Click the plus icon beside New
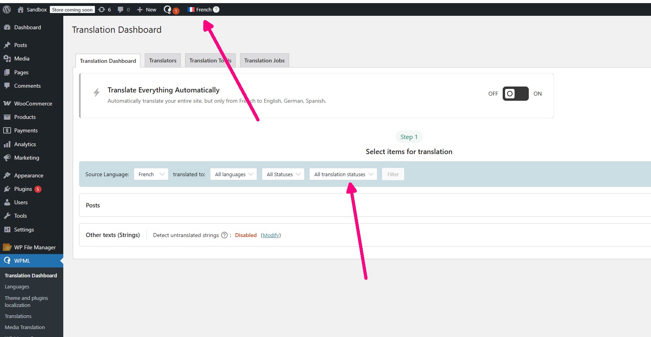The image size is (651, 337). pyautogui.click(x=140, y=9)
